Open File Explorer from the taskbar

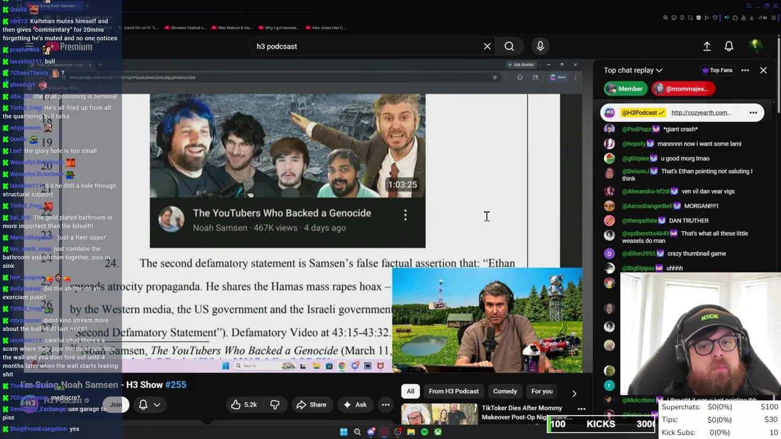coord(411,432)
